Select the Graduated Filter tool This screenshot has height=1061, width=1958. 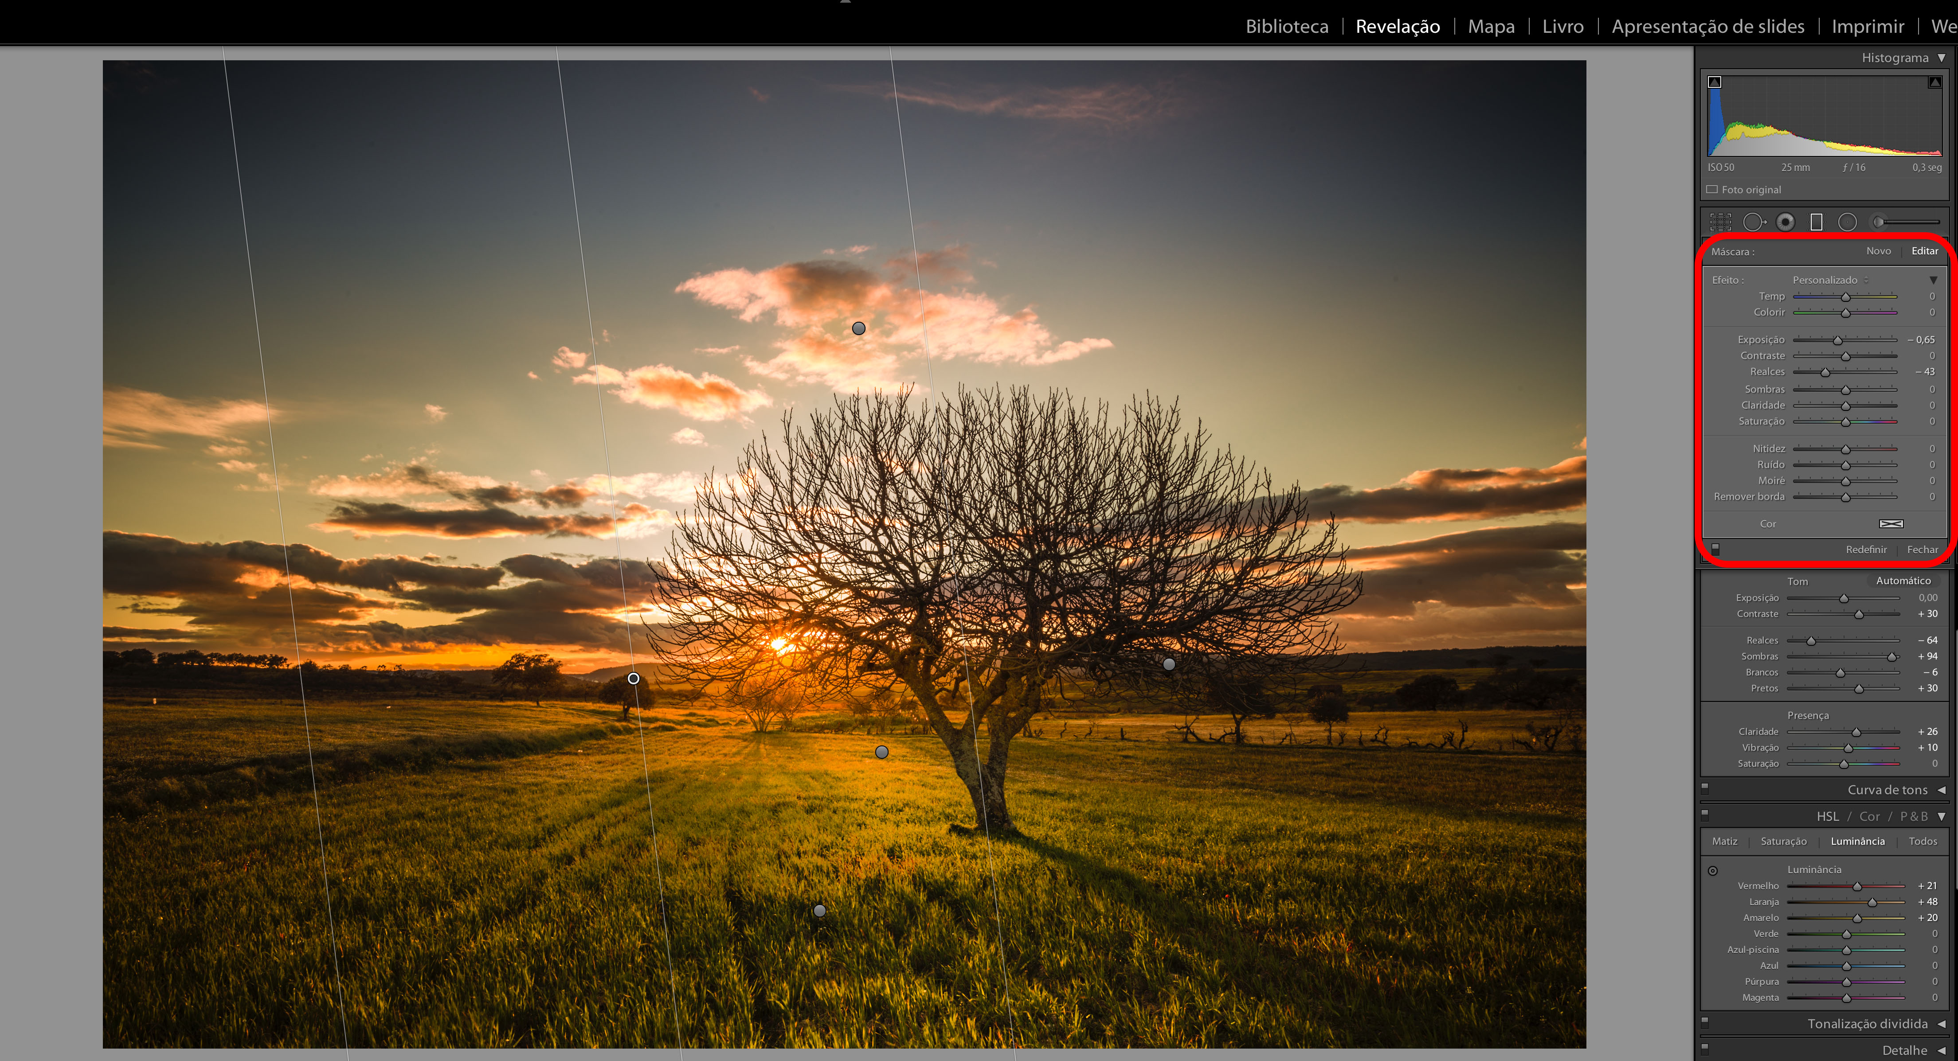1816,222
